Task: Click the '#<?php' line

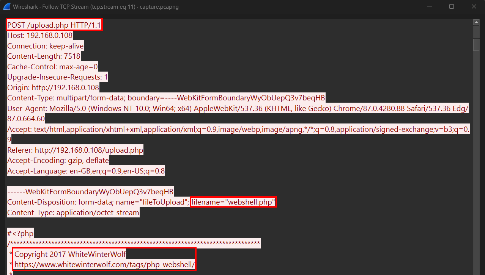Action: coord(20,233)
